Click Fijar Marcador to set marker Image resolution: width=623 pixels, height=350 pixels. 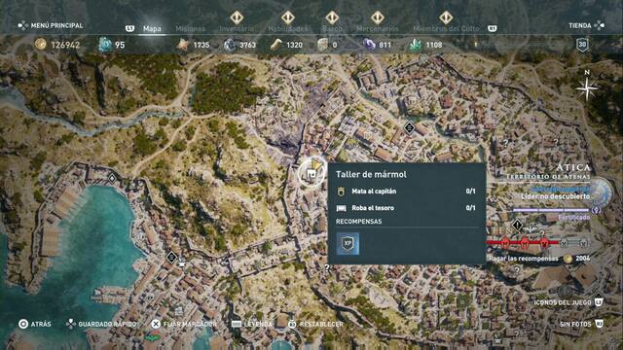click(x=184, y=324)
